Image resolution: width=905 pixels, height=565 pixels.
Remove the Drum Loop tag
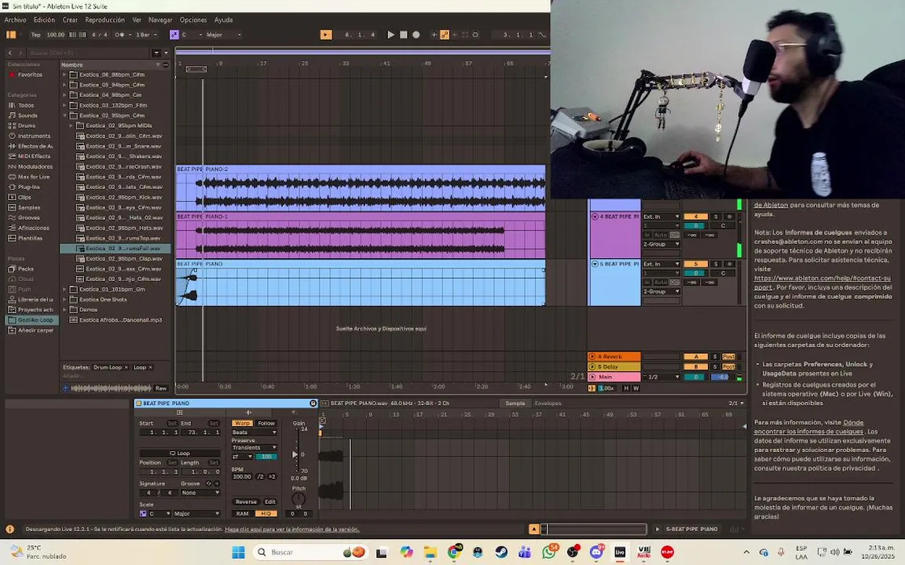pos(126,367)
